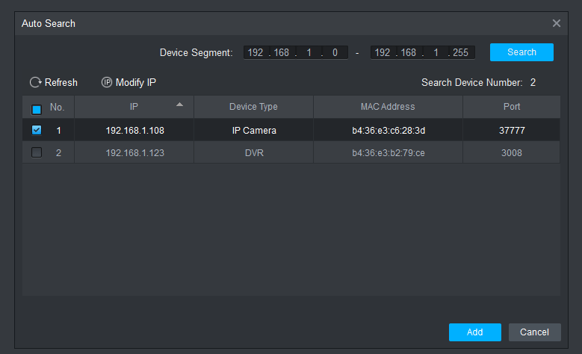Check the DVR device checkbox
582x354 pixels.
tap(37, 152)
